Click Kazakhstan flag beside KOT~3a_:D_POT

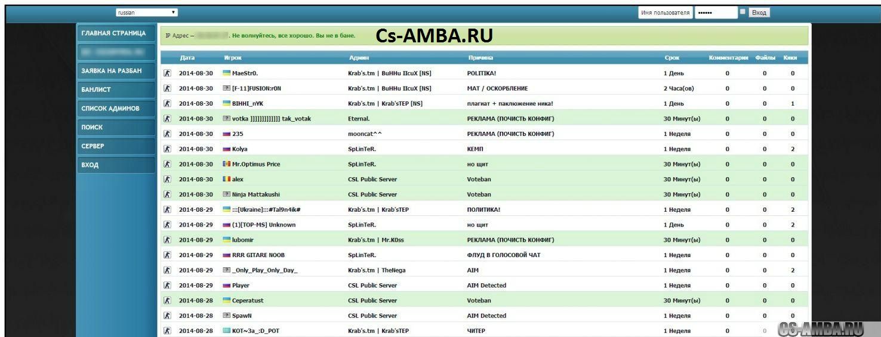[x=226, y=330]
